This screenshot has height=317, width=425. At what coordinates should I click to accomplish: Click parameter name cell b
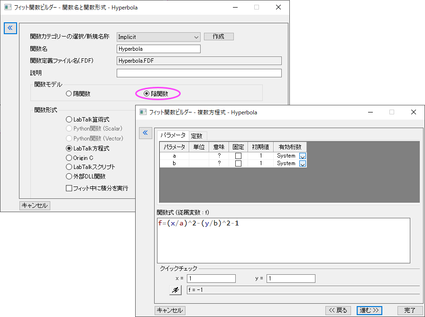pos(174,164)
